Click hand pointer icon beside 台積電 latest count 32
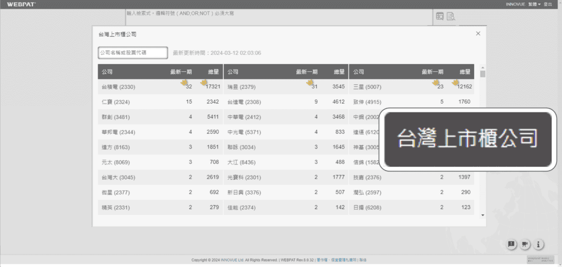 coord(184,83)
